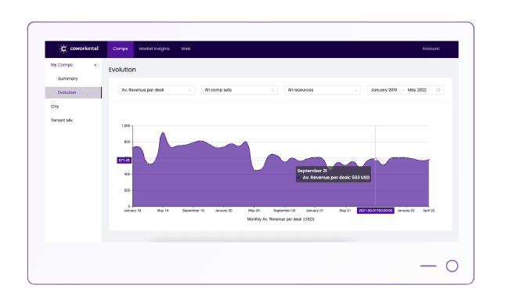505x303 pixels.
Task: Click the January 21 axis label
Action: pos(314,211)
